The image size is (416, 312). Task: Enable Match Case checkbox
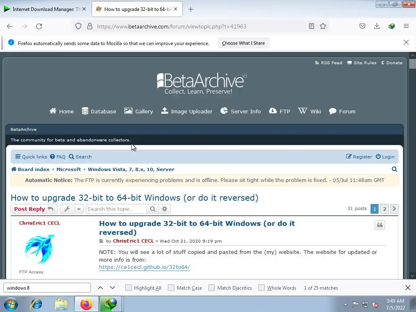[171, 288]
